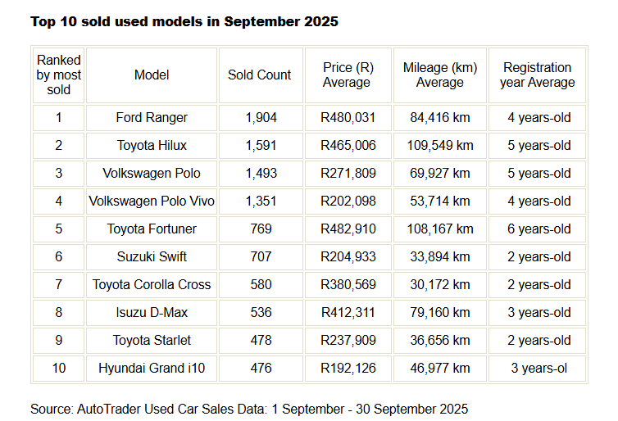The height and width of the screenshot is (421, 618).
Task: Click the 'Price (R) Average' header
Action: click(x=349, y=75)
